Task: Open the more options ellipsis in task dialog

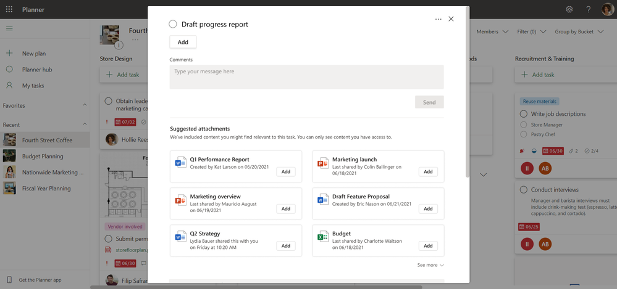Action: [438, 19]
